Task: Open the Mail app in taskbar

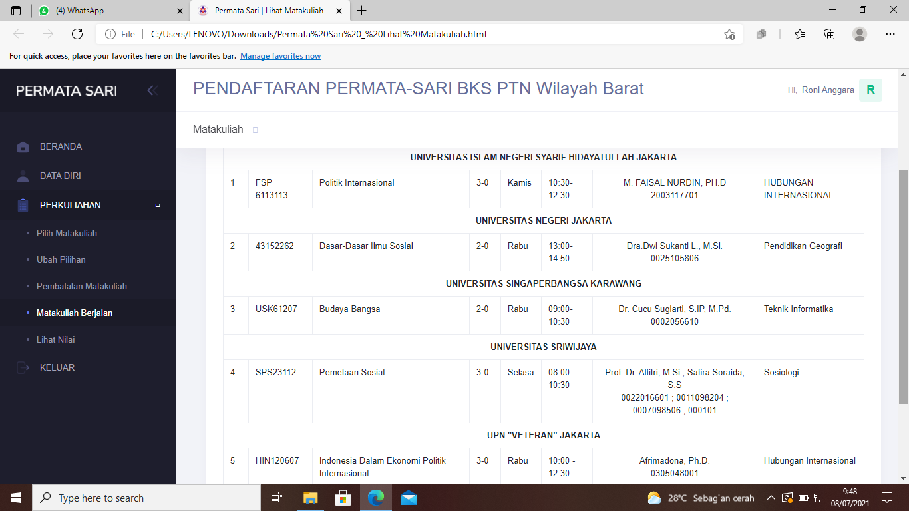Action: [409, 498]
